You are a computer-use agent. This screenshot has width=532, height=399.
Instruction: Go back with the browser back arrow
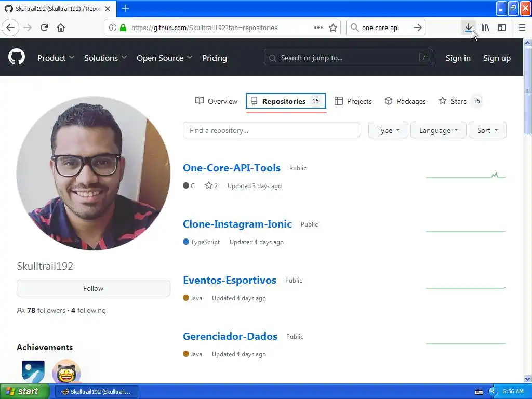tap(10, 28)
